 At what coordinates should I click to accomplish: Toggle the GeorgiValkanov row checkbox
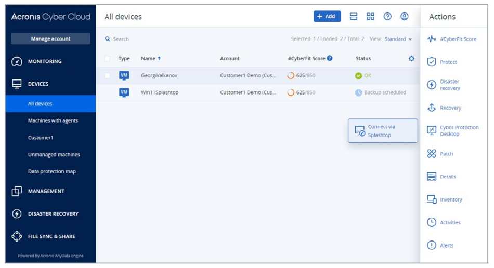107,75
